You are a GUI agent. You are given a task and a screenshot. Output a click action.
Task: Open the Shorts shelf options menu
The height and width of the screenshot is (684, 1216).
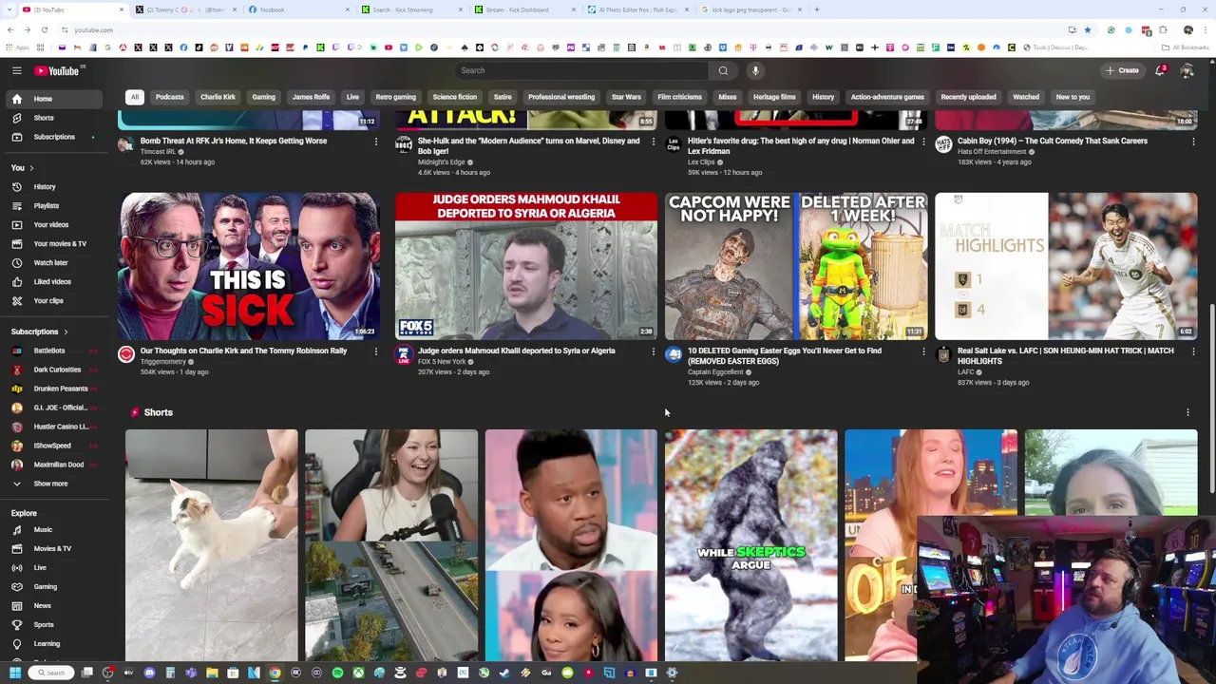[x=1187, y=412]
